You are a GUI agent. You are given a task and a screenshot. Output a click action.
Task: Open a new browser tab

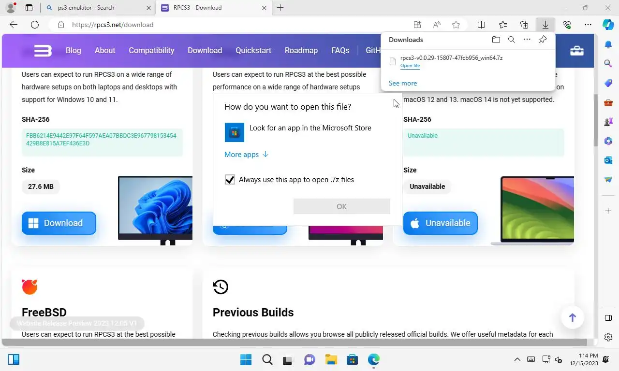tap(280, 8)
